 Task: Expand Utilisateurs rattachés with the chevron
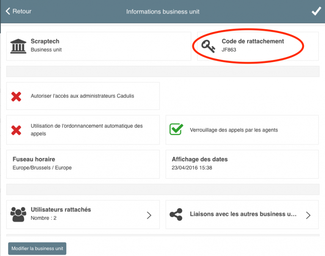tap(149, 215)
